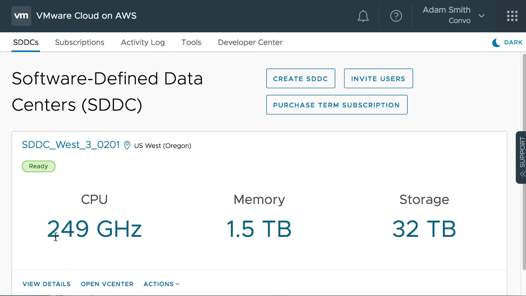526x296 pixels.
Task: Open the help question mark icon
Action: point(396,16)
